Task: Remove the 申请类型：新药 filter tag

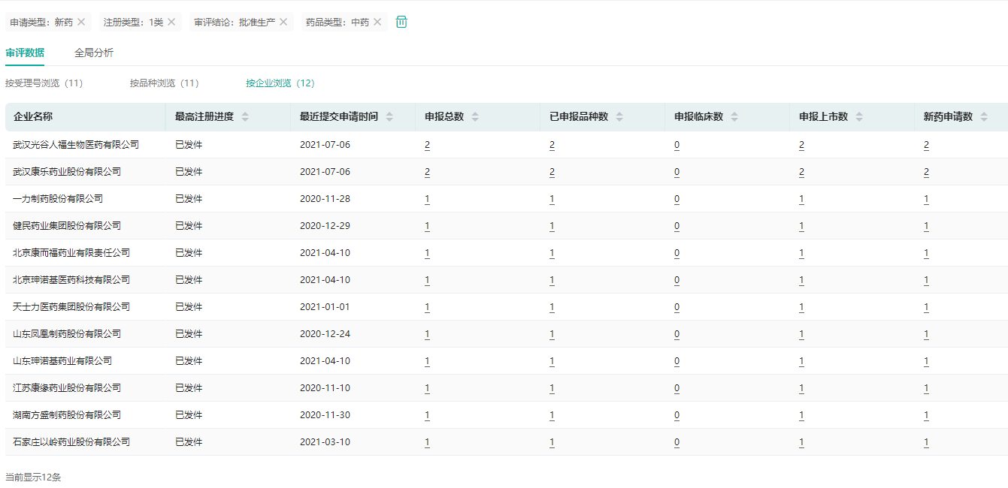Action: [x=81, y=22]
